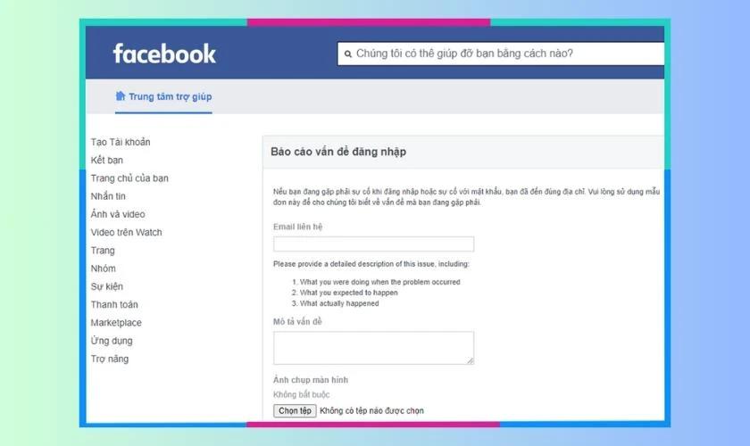Screen dimensions: 750x446
Task: Open Ảnh và video topic
Action: pos(118,214)
